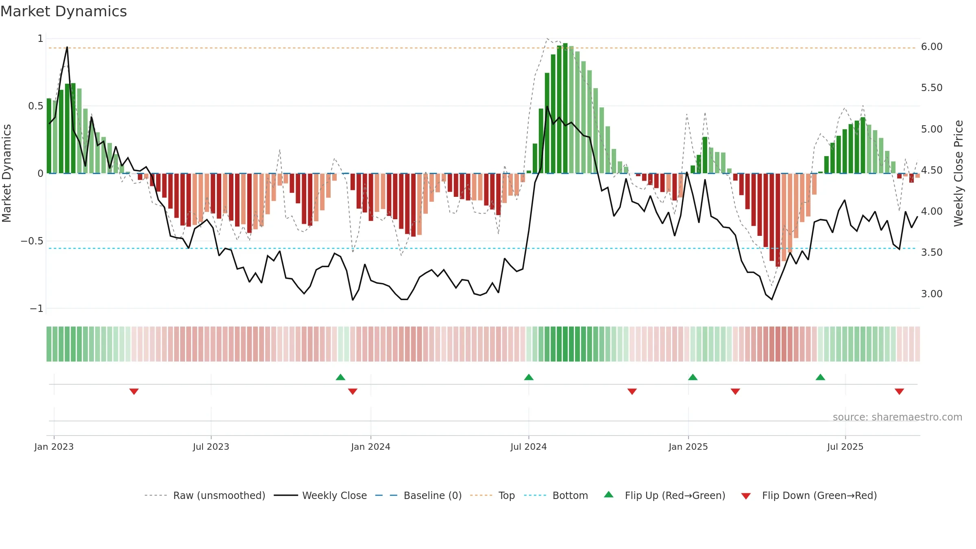Select the flip-down marker before January 2024

pyautogui.click(x=353, y=392)
